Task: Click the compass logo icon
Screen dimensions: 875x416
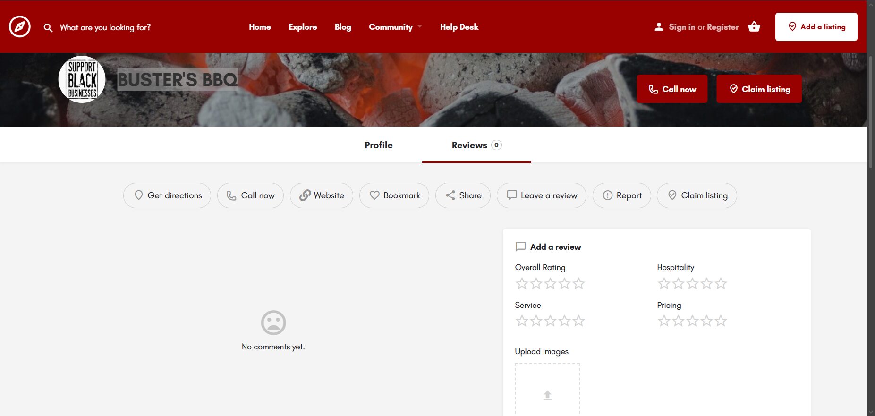Action: click(x=20, y=27)
